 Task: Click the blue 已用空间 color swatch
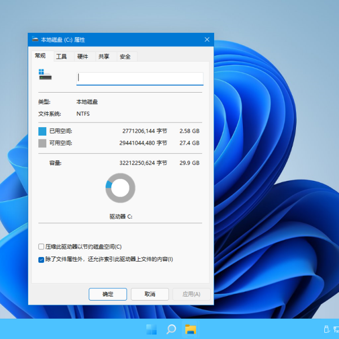tap(42, 131)
